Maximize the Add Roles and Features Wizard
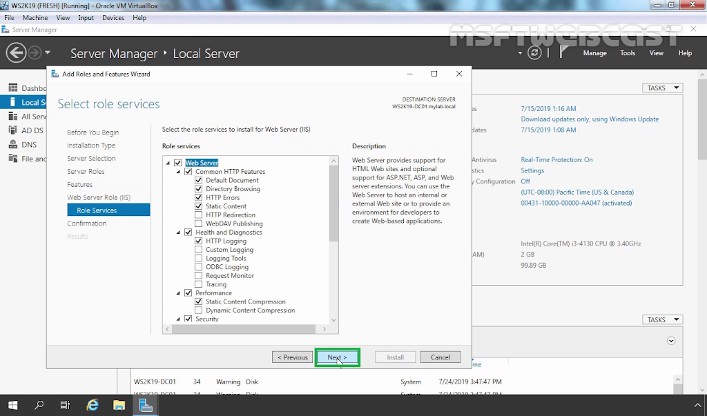Screen dimensions: 707x416 434,74
